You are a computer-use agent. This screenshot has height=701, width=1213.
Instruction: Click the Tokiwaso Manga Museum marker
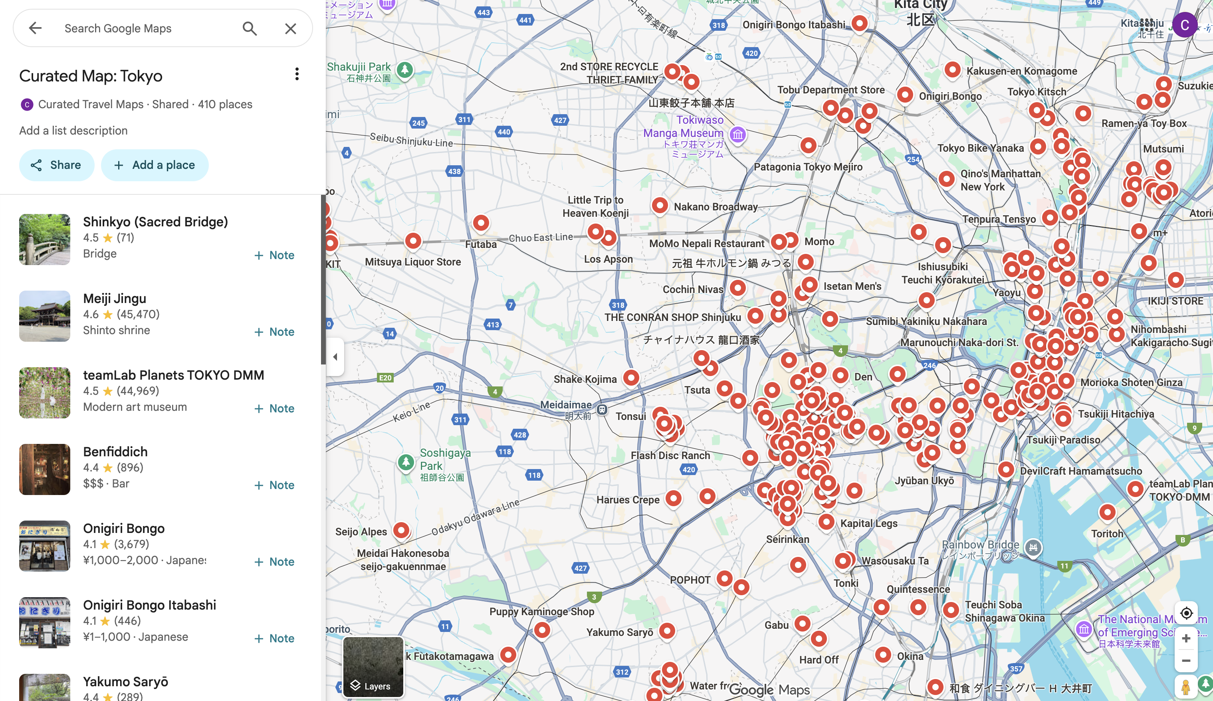click(x=737, y=135)
